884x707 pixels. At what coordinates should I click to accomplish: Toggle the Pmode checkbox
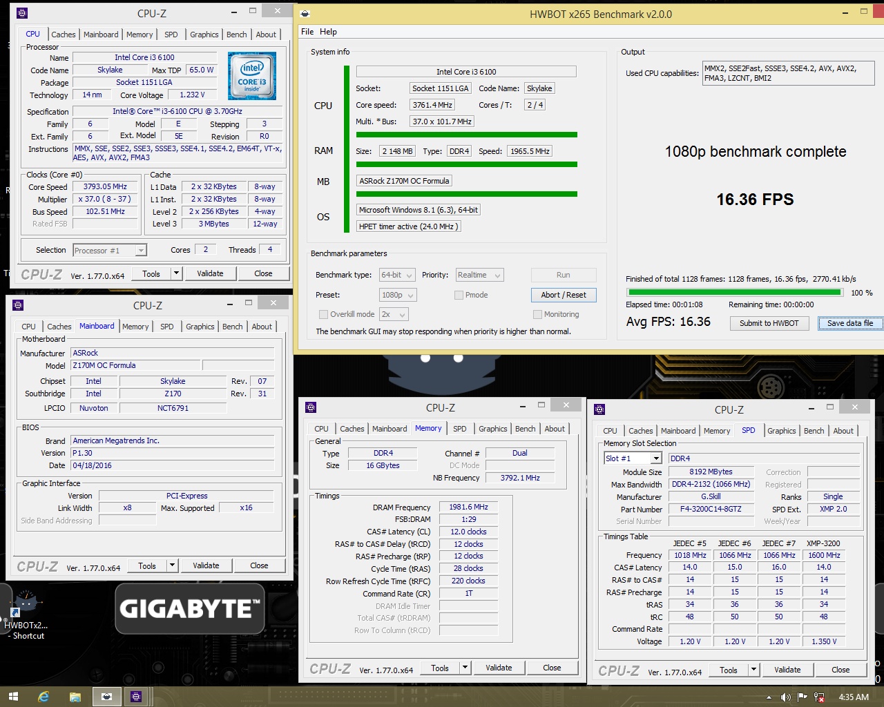click(x=459, y=295)
